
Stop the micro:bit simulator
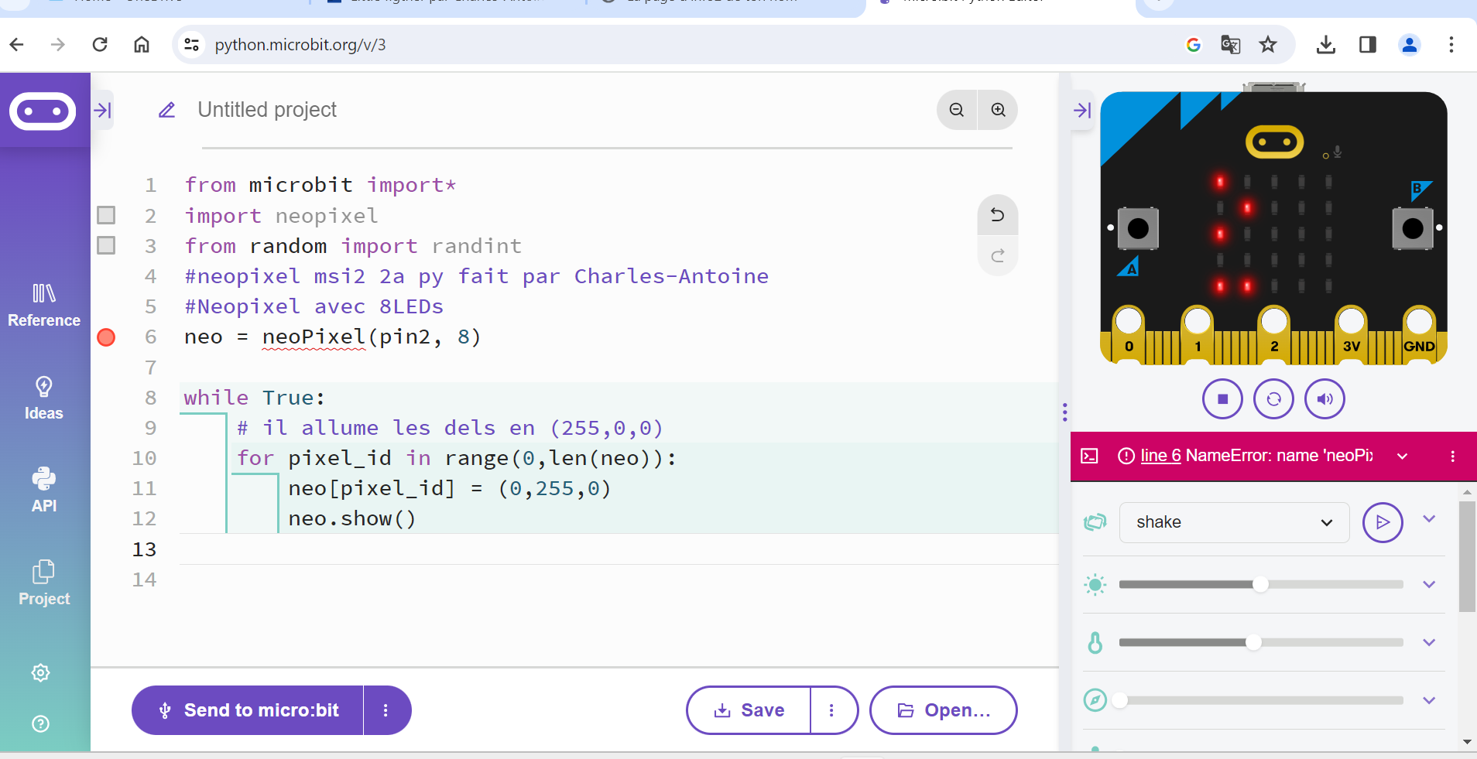tap(1222, 399)
